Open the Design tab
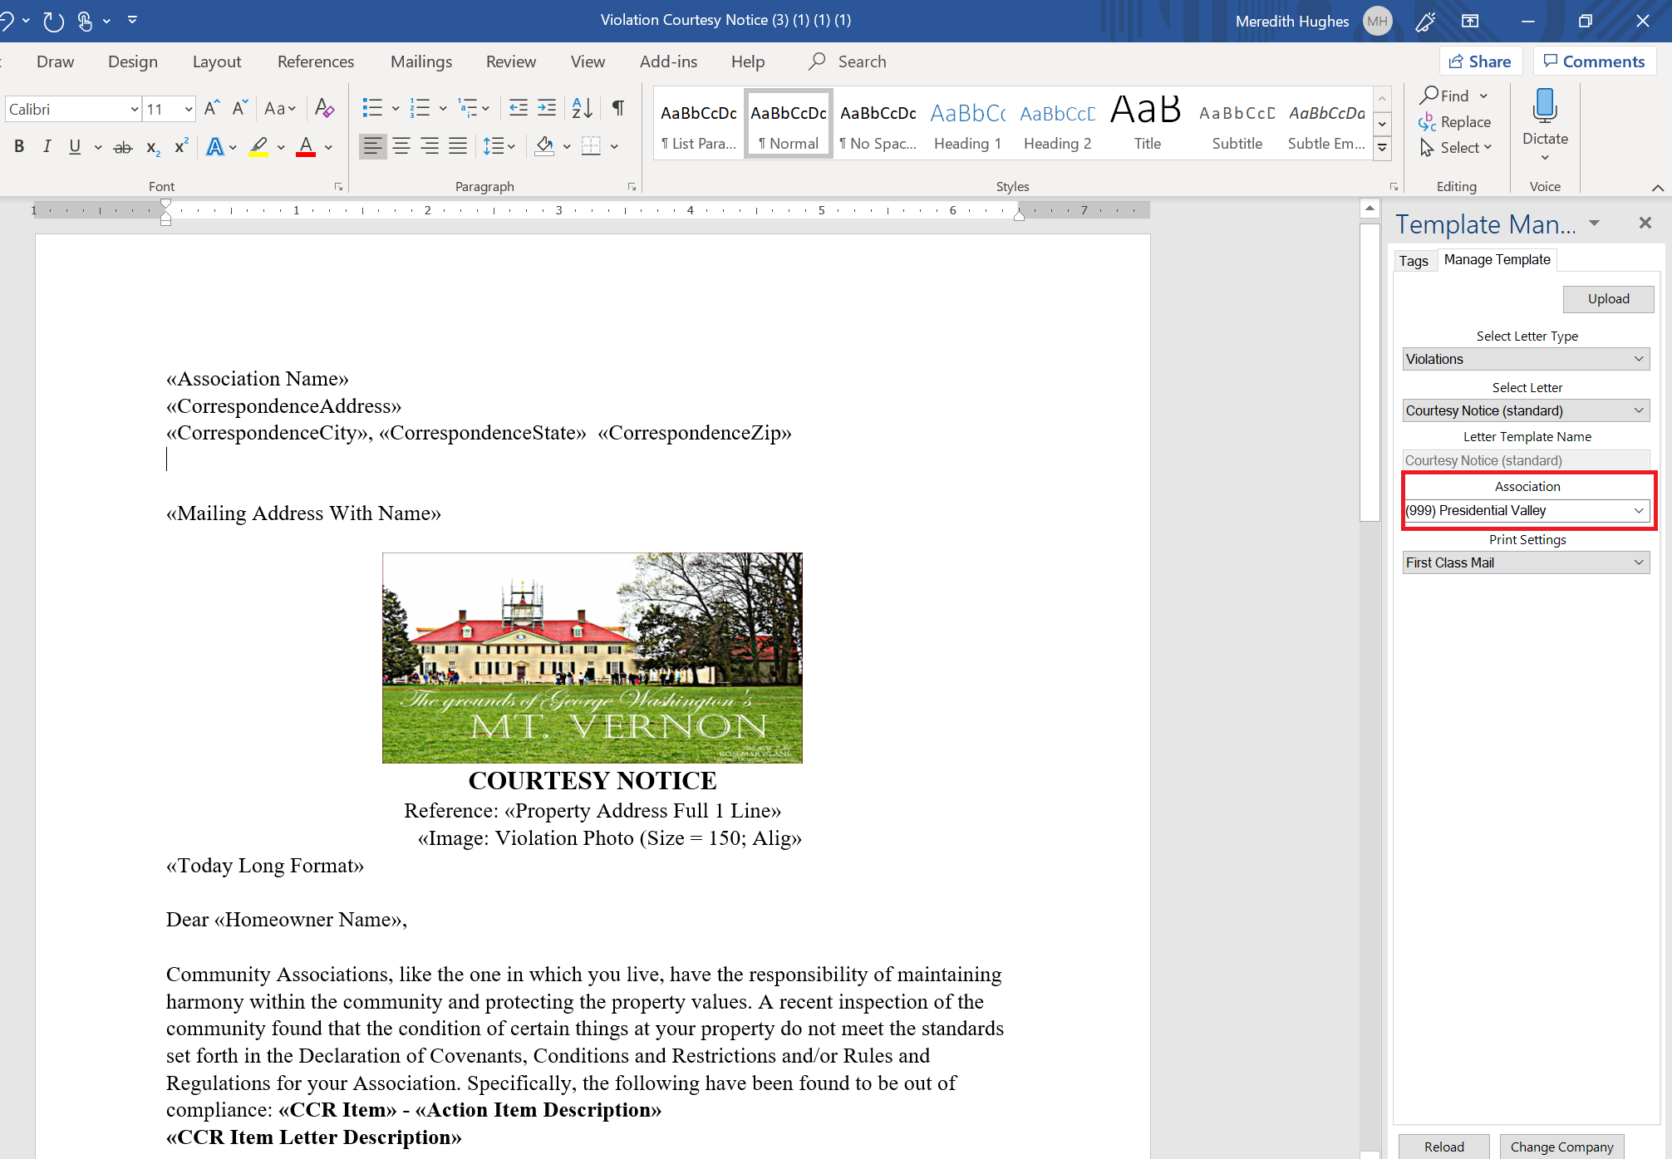This screenshot has height=1159, width=1672. (133, 61)
